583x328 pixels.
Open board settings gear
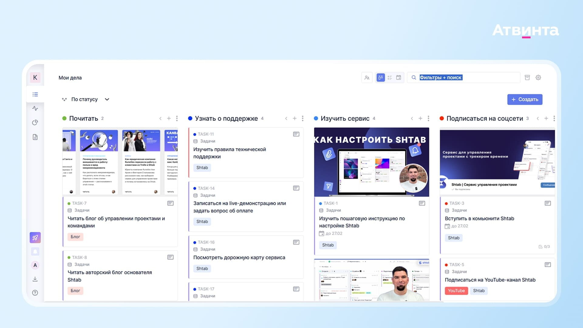(538, 78)
